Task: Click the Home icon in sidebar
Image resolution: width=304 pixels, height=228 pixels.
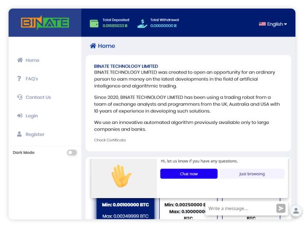Action: 20,60
